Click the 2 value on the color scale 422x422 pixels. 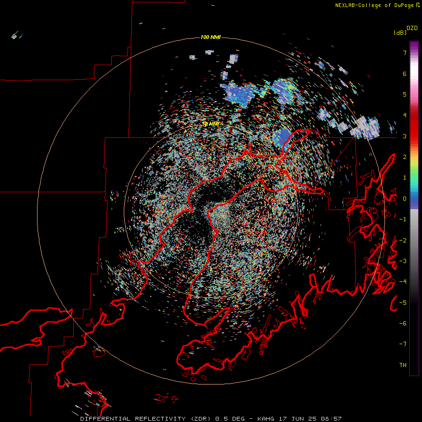pyautogui.click(x=405, y=157)
